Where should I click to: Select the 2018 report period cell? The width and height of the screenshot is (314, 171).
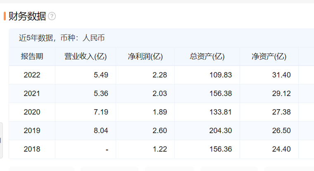click(32, 149)
